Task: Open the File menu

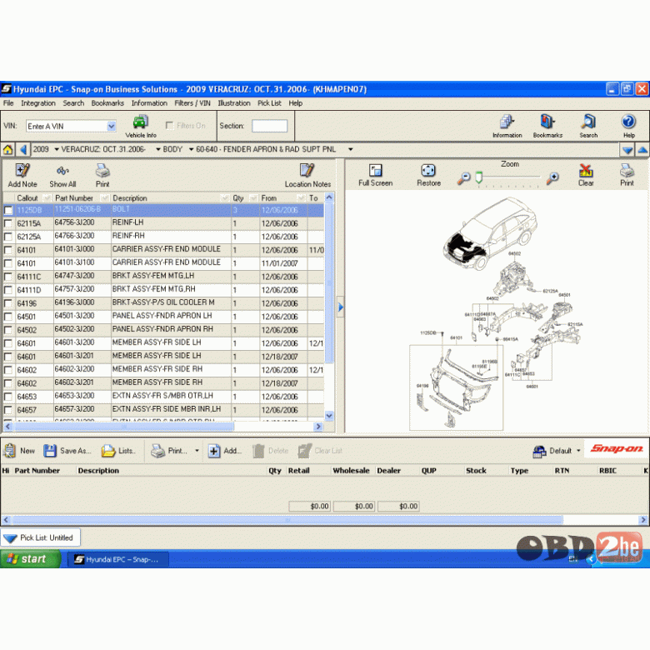Action: 8,103
